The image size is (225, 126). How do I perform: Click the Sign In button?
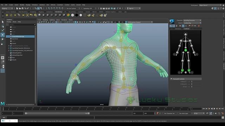(134, 8)
